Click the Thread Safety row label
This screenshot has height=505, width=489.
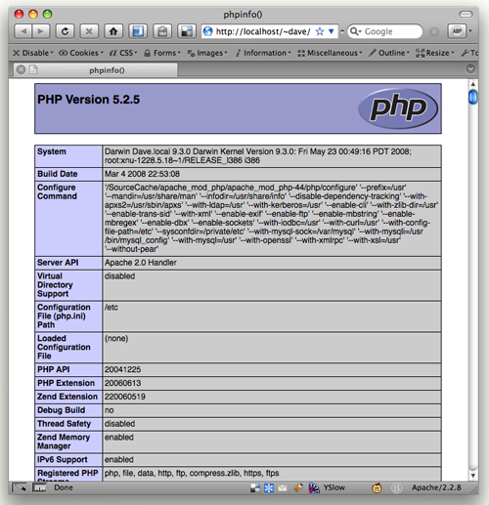[64, 424]
